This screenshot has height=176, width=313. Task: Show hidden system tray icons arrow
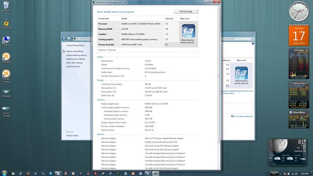point(281,174)
